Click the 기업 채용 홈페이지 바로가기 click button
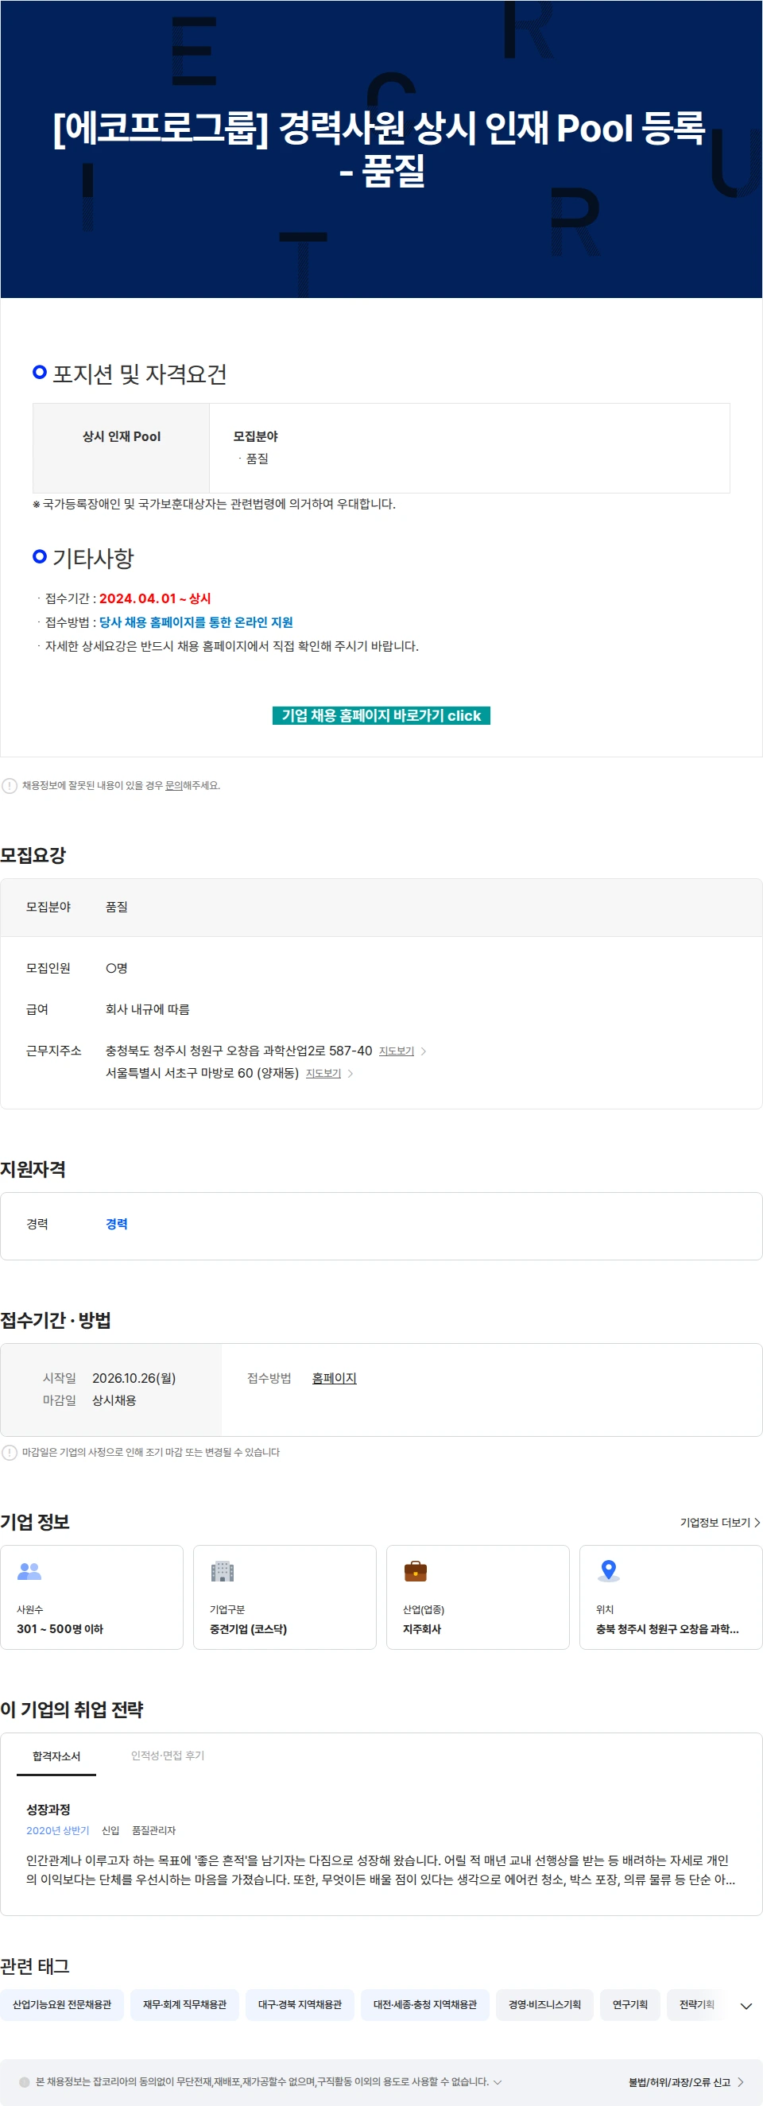 coord(381,715)
